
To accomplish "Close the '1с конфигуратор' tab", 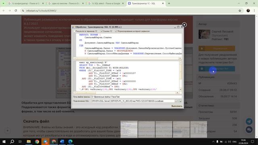I will (x=43, y=4).
